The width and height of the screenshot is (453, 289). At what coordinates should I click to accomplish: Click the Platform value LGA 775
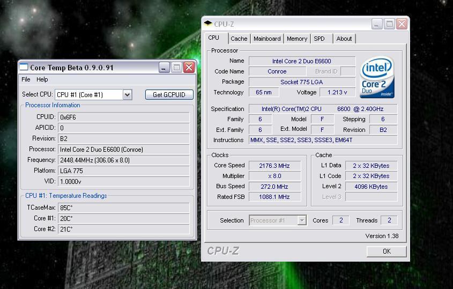tap(124, 171)
